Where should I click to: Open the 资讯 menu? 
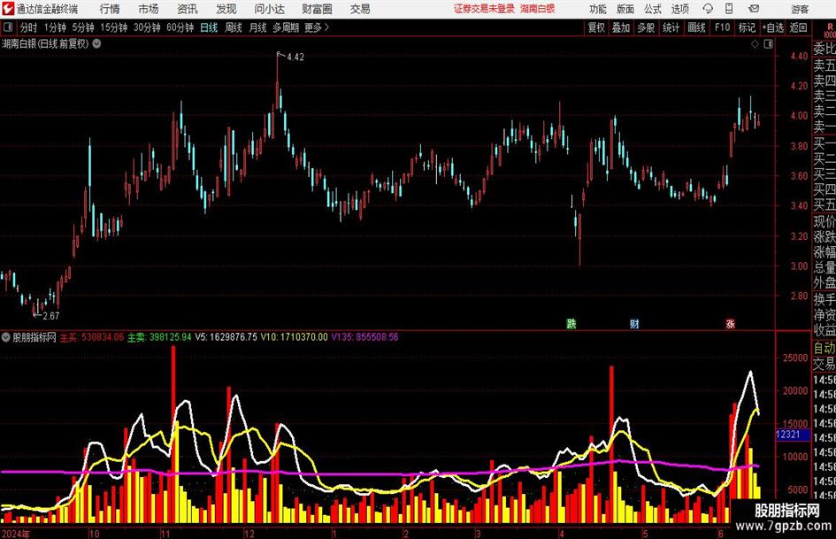click(x=188, y=9)
